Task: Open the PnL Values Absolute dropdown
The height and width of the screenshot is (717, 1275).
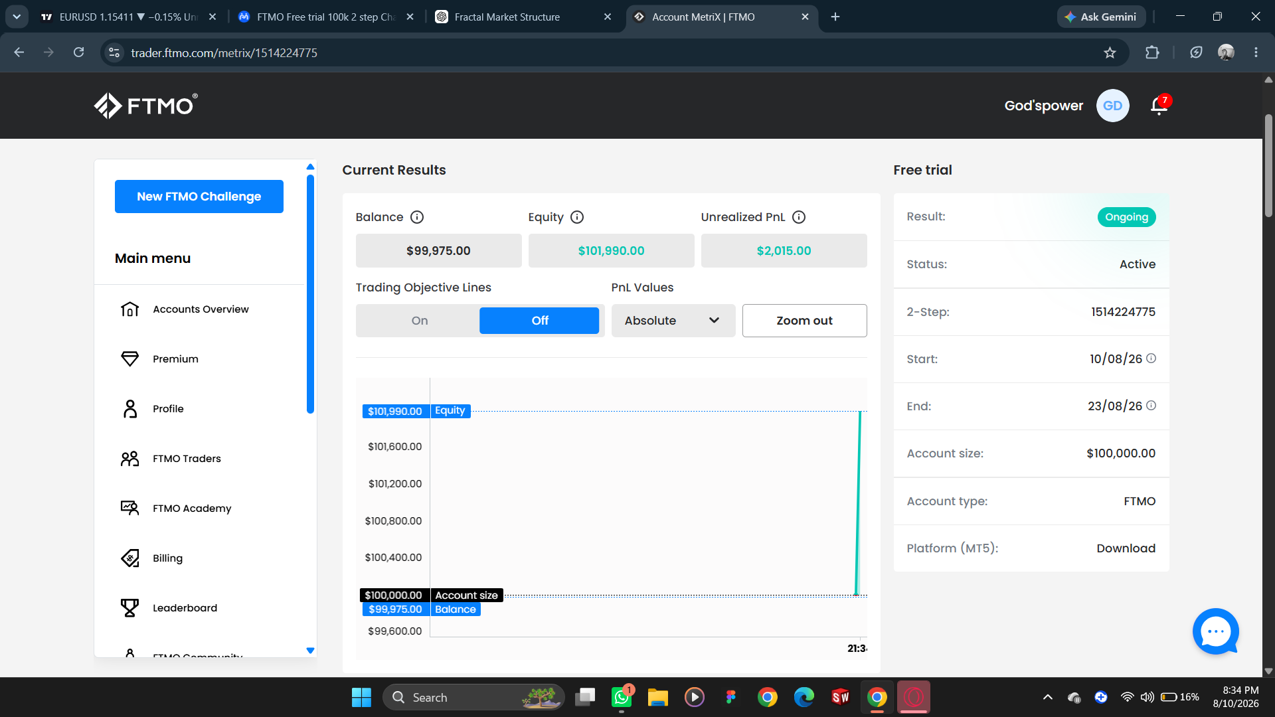Action: point(673,321)
